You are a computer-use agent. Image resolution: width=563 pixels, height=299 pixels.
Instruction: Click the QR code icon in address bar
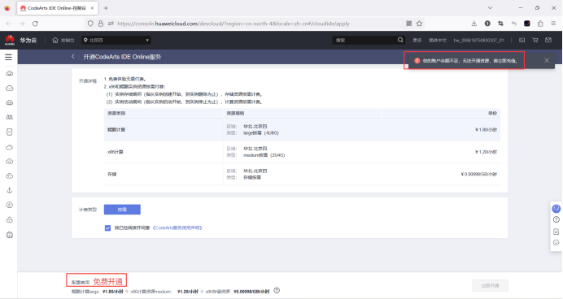[409, 24]
